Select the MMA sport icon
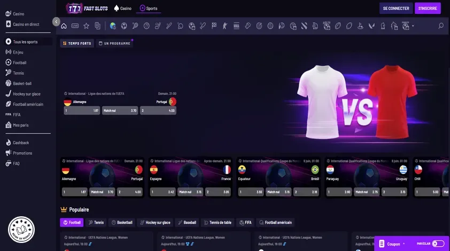 [x=236, y=26]
